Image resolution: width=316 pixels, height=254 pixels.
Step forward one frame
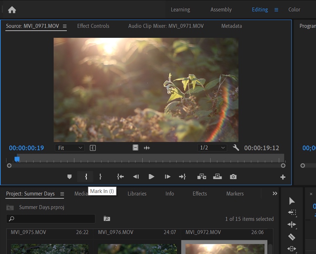click(x=167, y=177)
